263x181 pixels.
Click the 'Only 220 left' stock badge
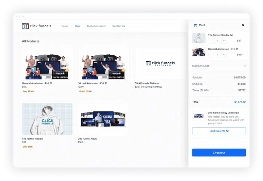pyautogui.click(x=85, y=91)
